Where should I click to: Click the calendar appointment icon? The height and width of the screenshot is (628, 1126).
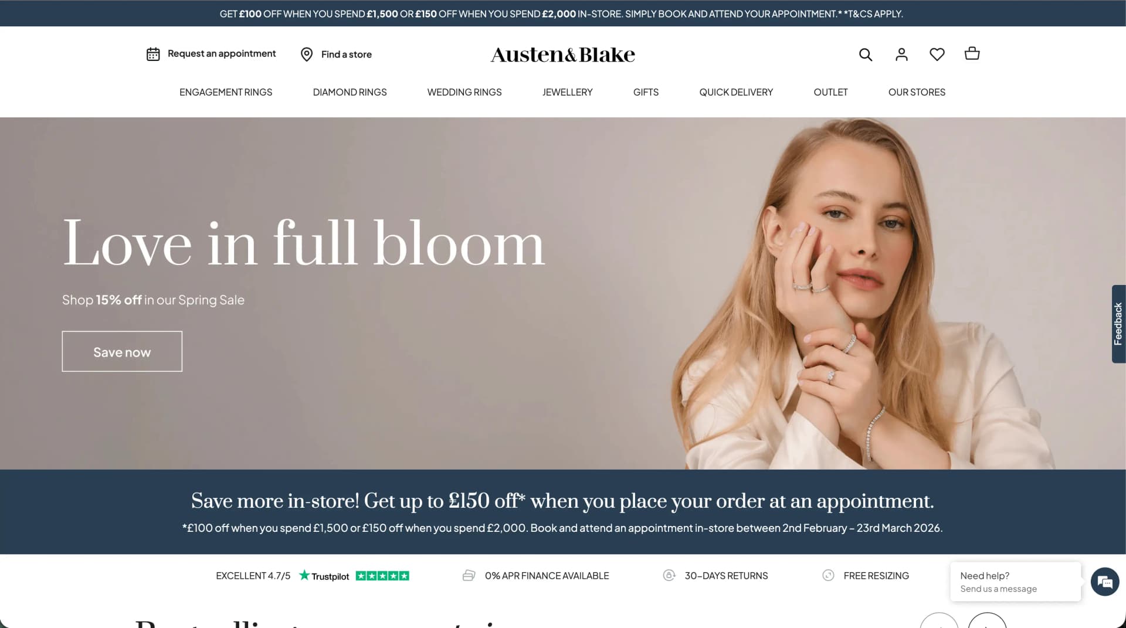click(x=153, y=54)
